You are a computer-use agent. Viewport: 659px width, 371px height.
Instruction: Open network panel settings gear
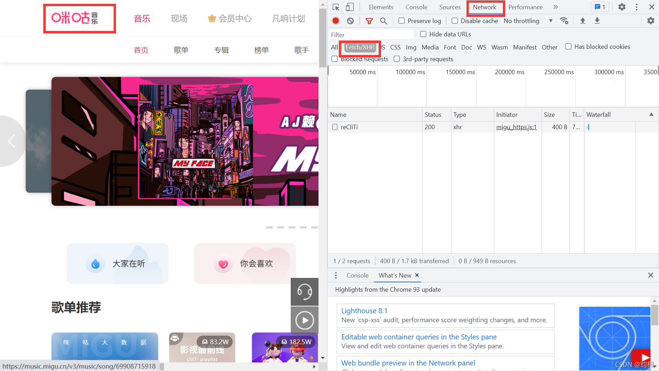[650, 21]
